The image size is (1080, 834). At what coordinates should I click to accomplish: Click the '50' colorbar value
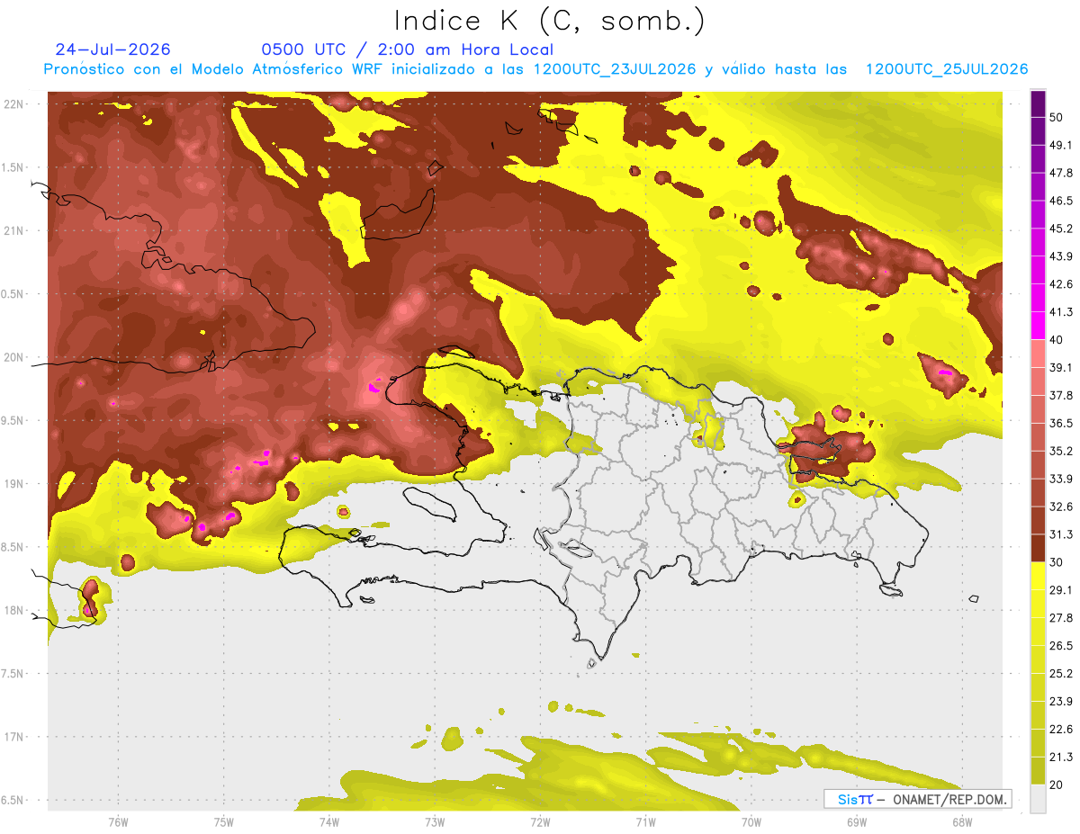[1057, 118]
